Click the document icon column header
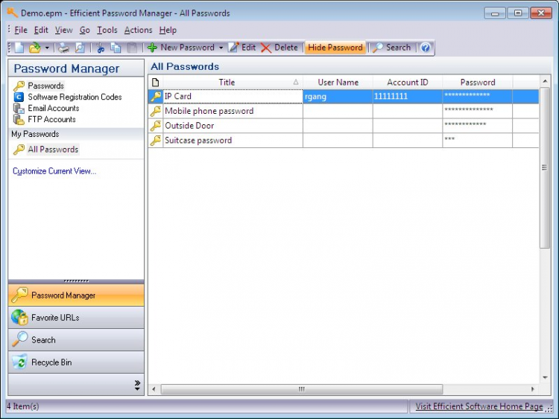559x419 pixels. [156, 82]
